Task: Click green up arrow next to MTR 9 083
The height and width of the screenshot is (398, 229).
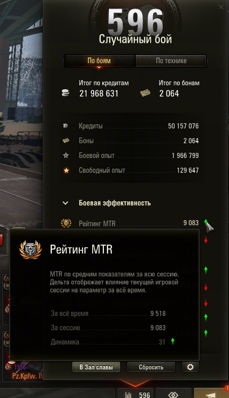Action: click(x=206, y=223)
